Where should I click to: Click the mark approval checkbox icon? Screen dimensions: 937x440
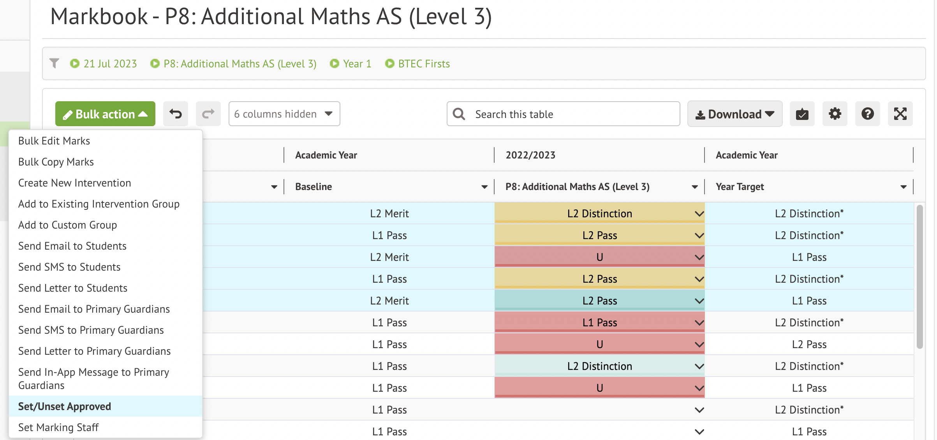pyautogui.click(x=802, y=114)
